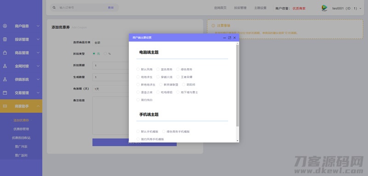Click the 交易管理 calendar icon in sidebar
Viewport: 368px width, 176px height.
[5, 93]
